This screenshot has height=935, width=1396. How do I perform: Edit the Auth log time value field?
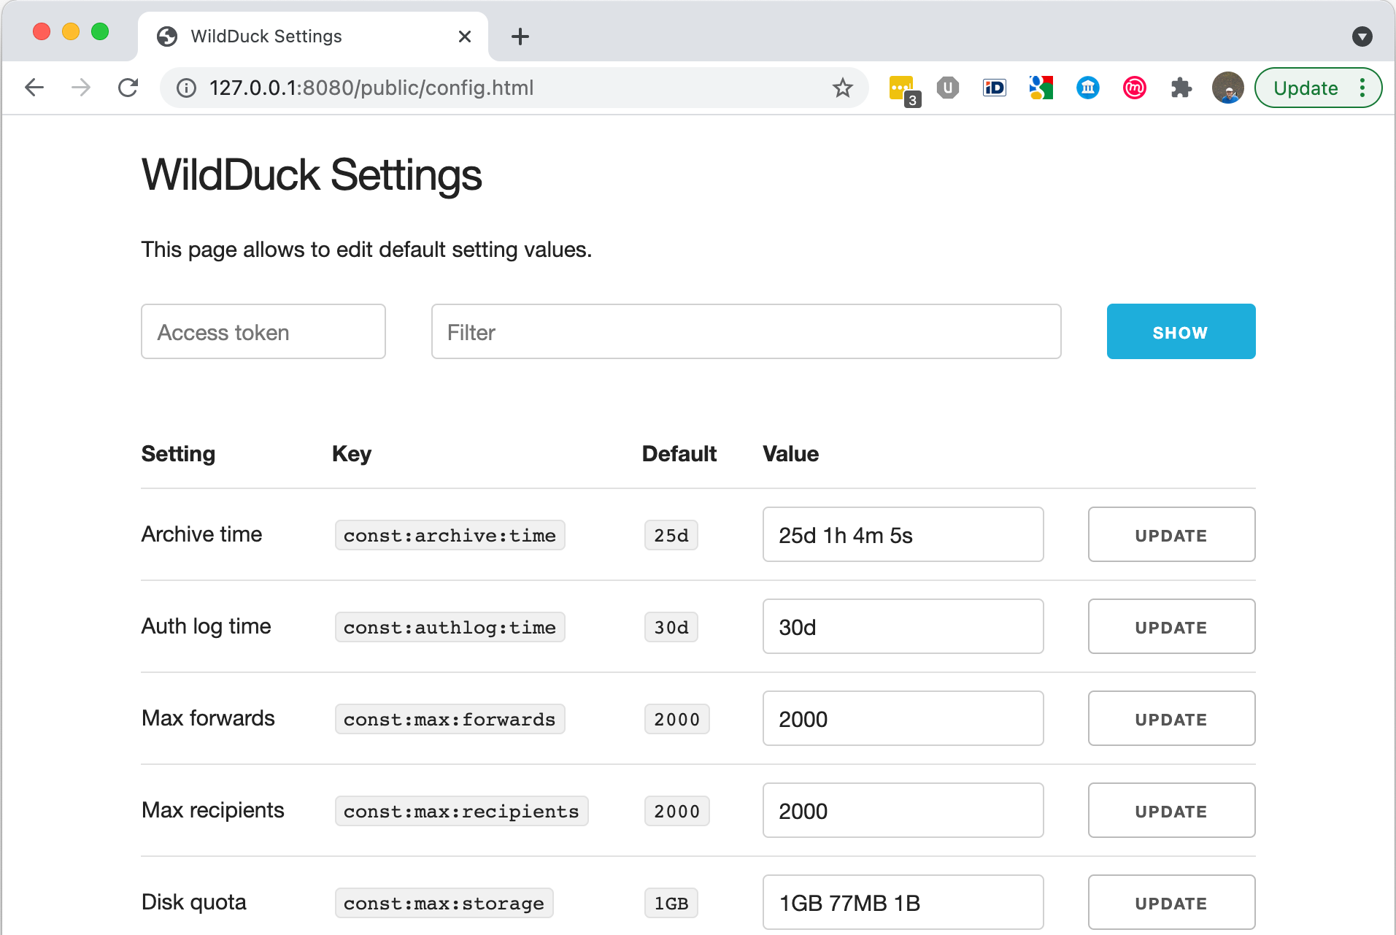click(903, 626)
